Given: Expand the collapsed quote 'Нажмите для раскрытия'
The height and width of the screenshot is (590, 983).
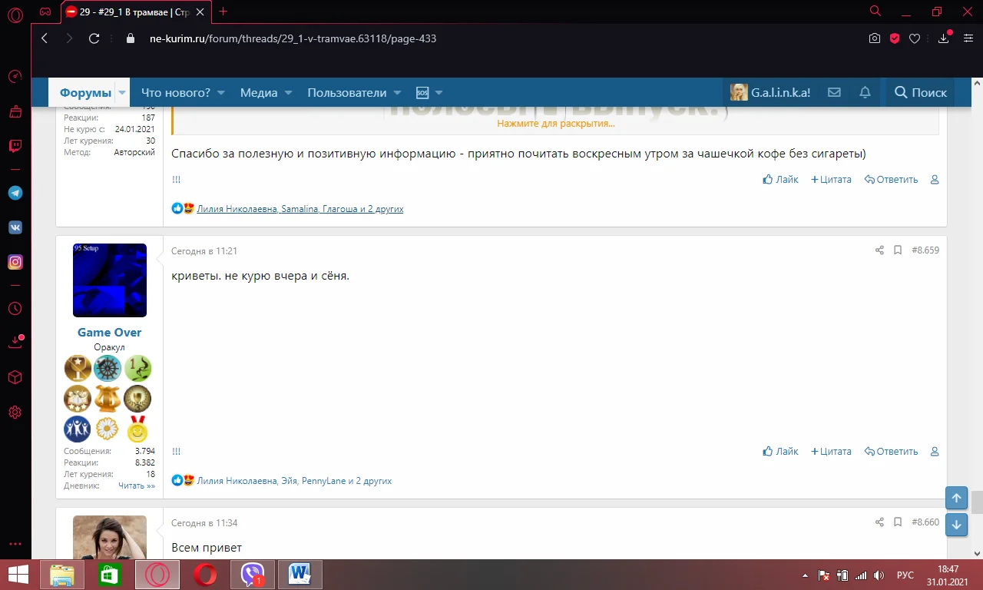Looking at the screenshot, I should coord(555,123).
